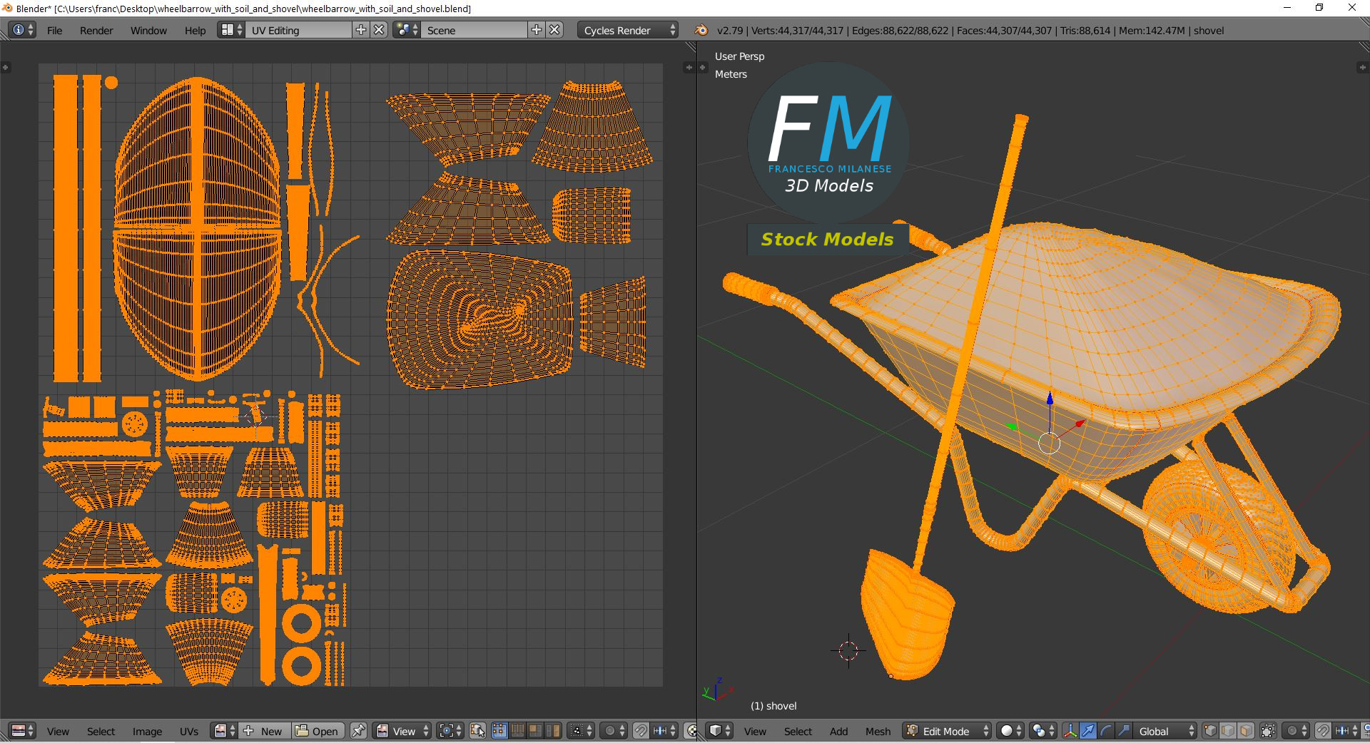Open the screen layout browser icon

click(231, 30)
